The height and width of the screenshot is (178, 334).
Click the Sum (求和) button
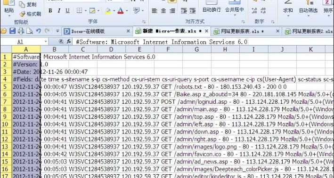(288, 8)
